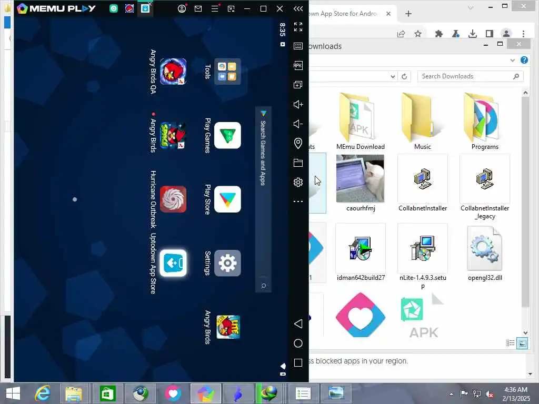Open Android Settings app in emulator

[x=227, y=263]
